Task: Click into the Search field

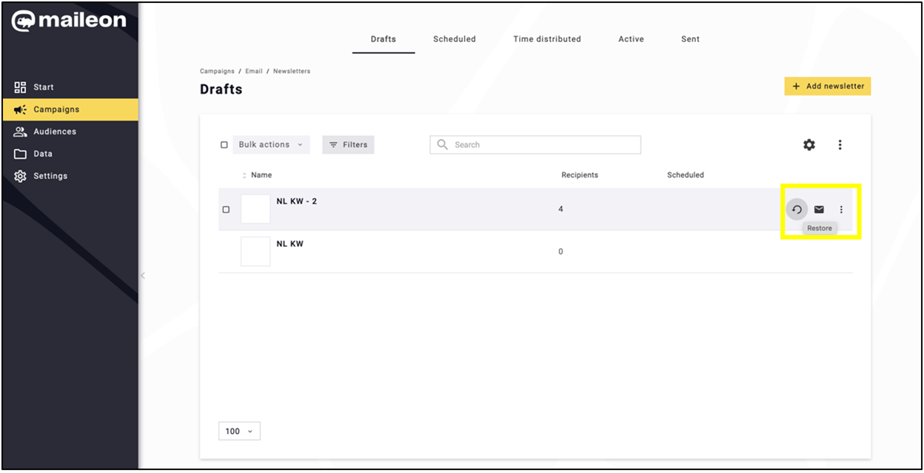Action: (535, 145)
